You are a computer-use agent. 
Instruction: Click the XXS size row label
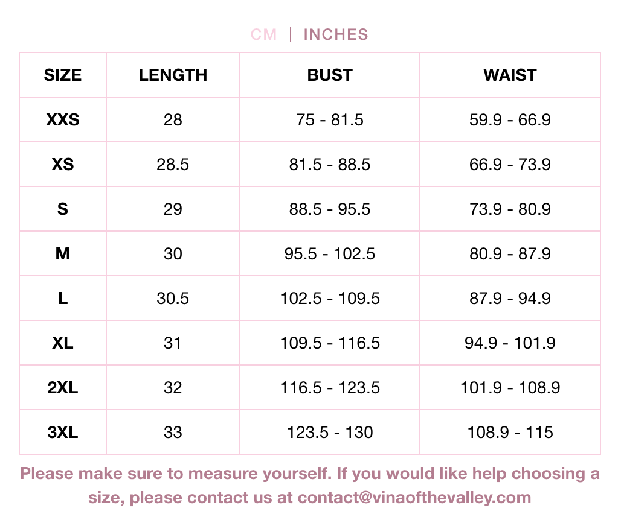[x=63, y=120]
